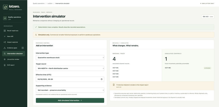The image size is (219, 107).
Task: Go to Impact explorer
Action: tap(14, 42)
